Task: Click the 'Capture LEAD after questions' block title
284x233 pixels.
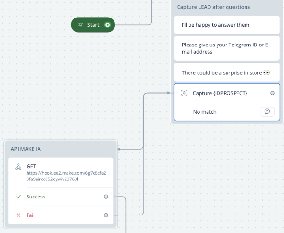Action: 213,7
